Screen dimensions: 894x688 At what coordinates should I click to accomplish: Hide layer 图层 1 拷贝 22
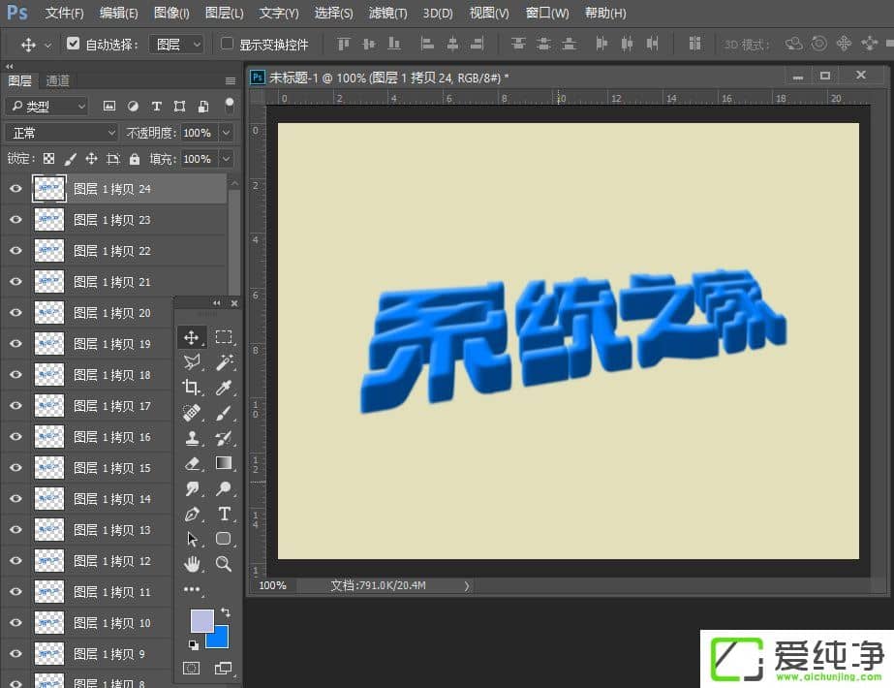tap(15, 251)
